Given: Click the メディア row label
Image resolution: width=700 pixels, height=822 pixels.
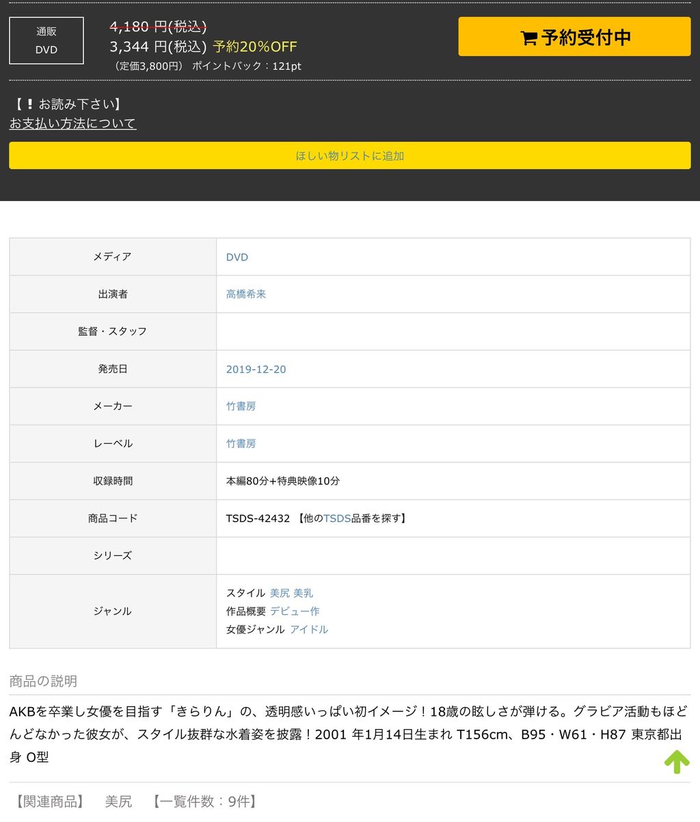Looking at the screenshot, I should point(113,257).
